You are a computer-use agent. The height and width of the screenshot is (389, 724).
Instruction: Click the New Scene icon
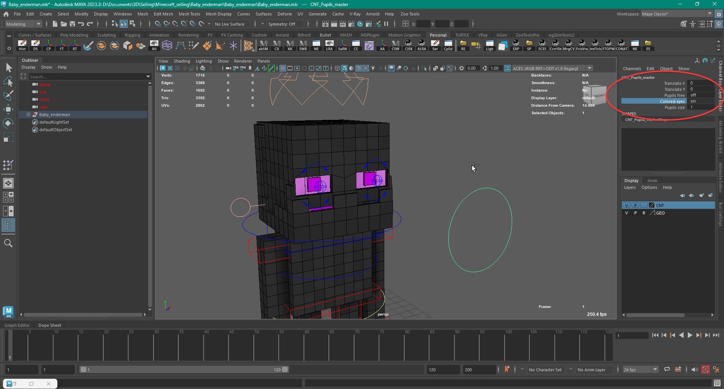coord(55,24)
